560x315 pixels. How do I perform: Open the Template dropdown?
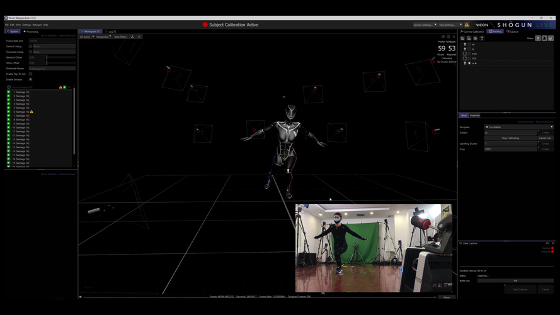[x=518, y=127]
